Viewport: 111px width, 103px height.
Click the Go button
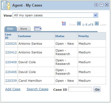[x=97, y=89]
